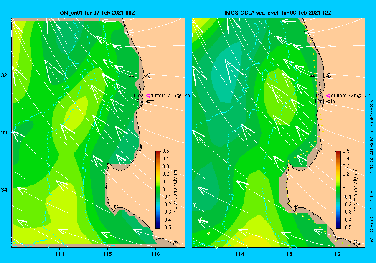376x263 pixels.
Task: Select the left map's height anomaly colorbar
Action: pyautogui.click(x=158, y=190)
